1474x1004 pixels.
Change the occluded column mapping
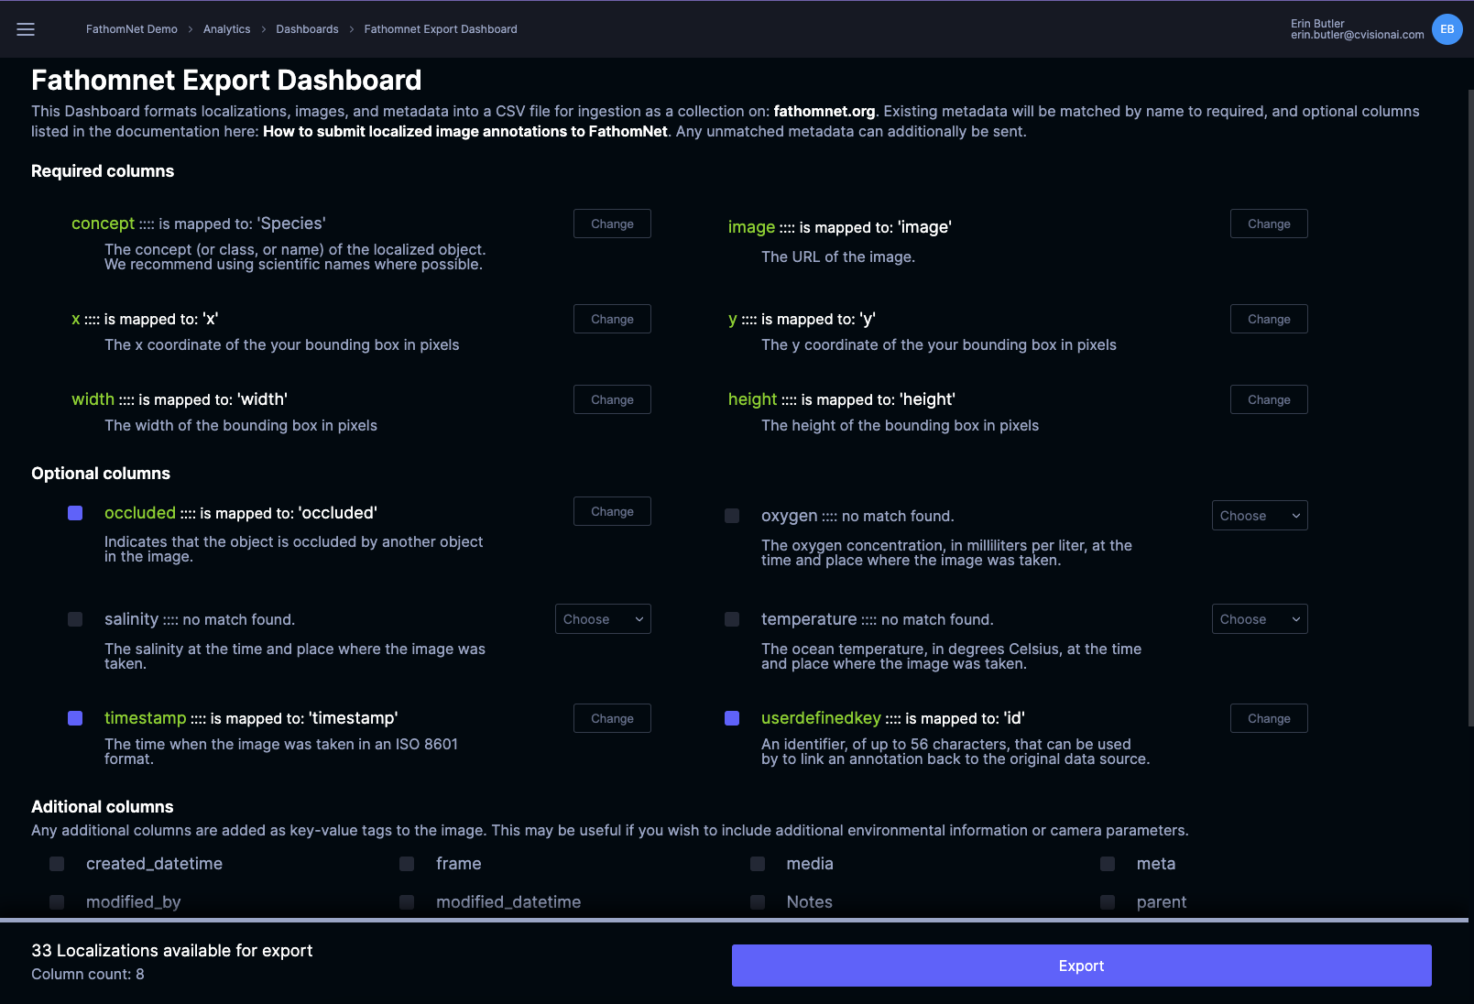tap(612, 511)
